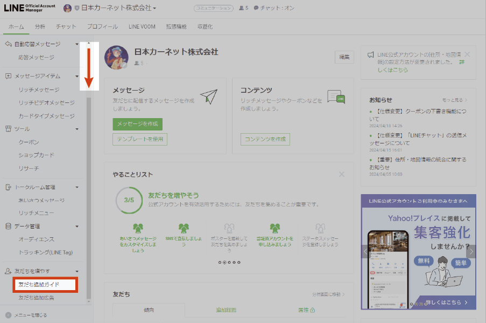The width and height of the screenshot is (486, 323).
Task: Click the paper plane message icon
Action: pyautogui.click(x=209, y=97)
